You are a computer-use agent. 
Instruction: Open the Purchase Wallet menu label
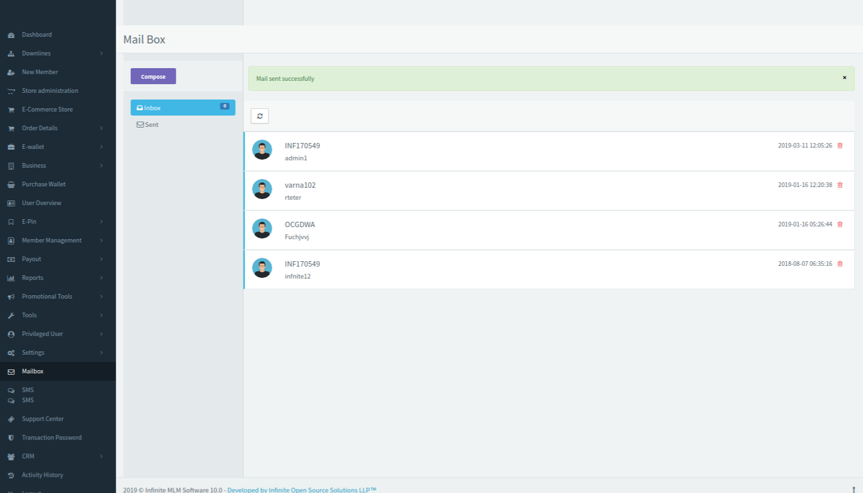click(x=44, y=184)
